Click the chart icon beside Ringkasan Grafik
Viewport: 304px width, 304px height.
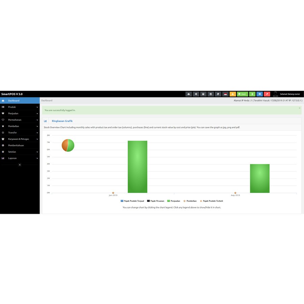pos(46,121)
